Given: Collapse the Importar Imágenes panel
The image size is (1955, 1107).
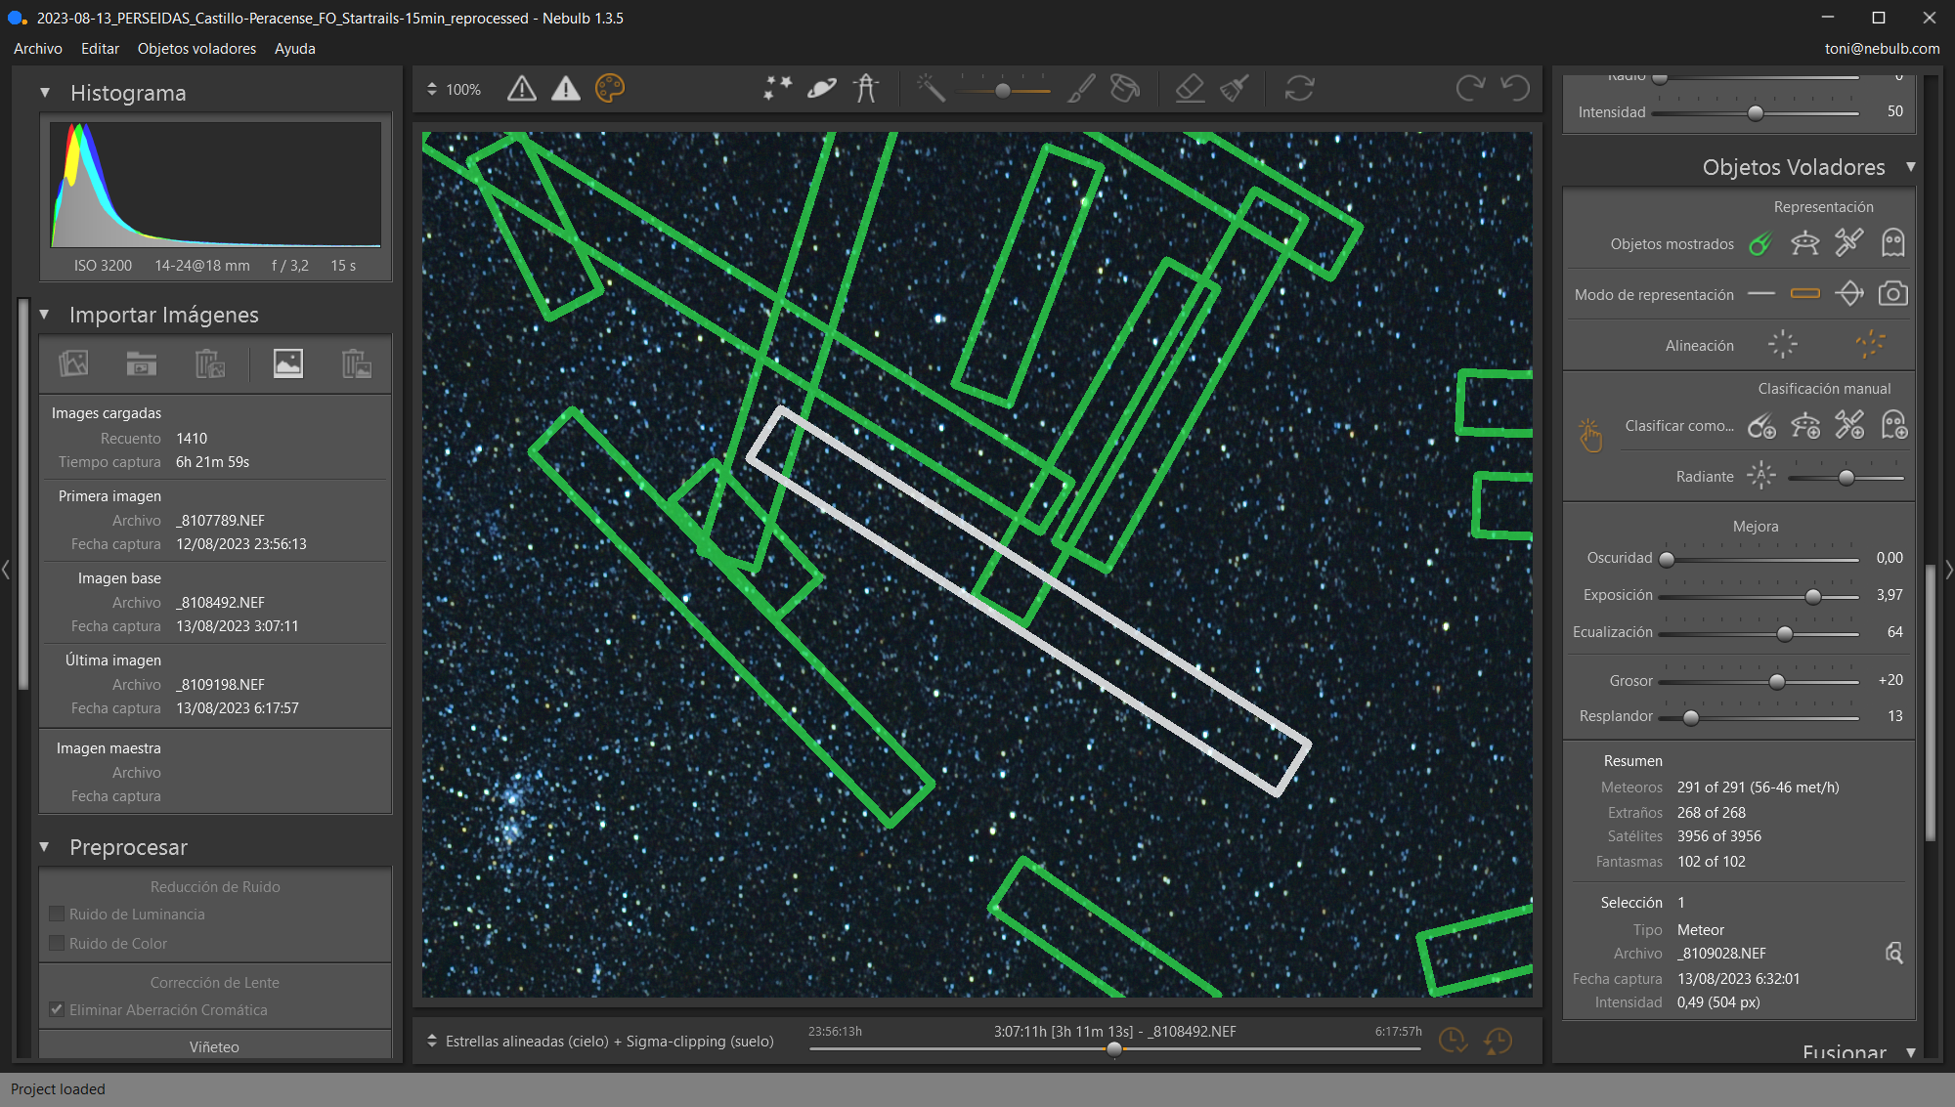Looking at the screenshot, I should [44, 315].
